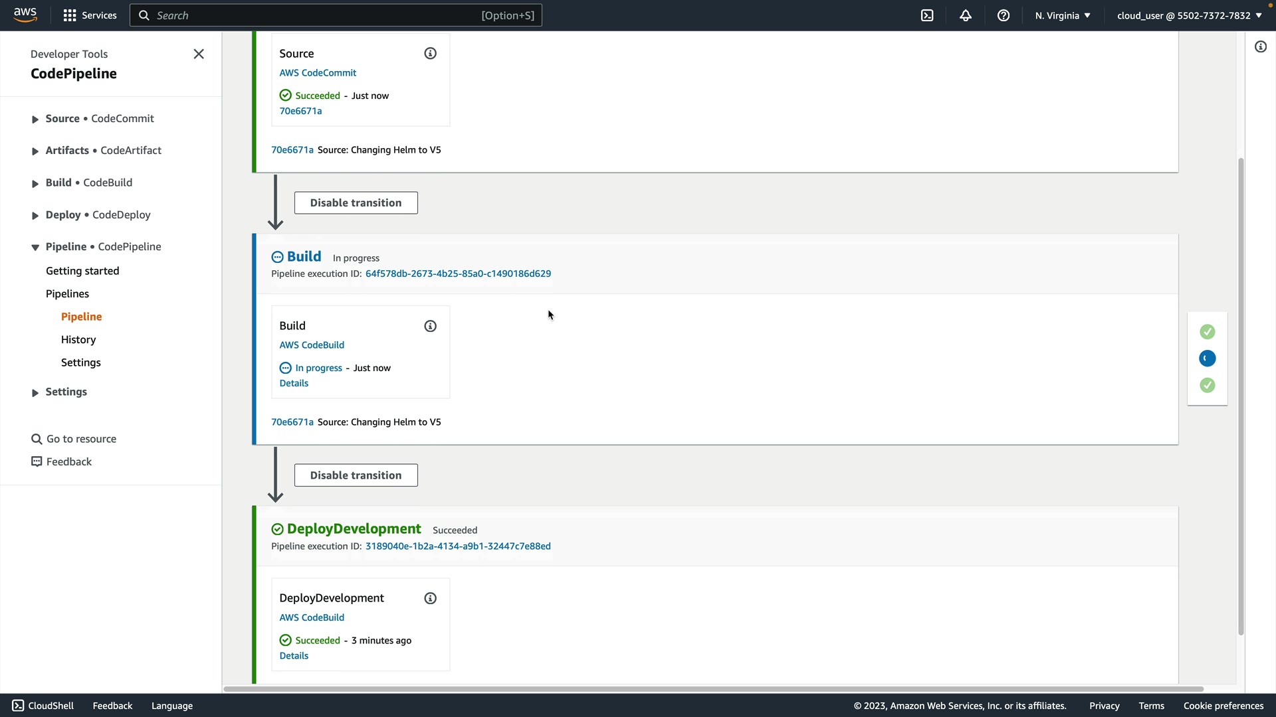The image size is (1276, 717).
Task: Open the notifications bell icon
Action: point(966,15)
